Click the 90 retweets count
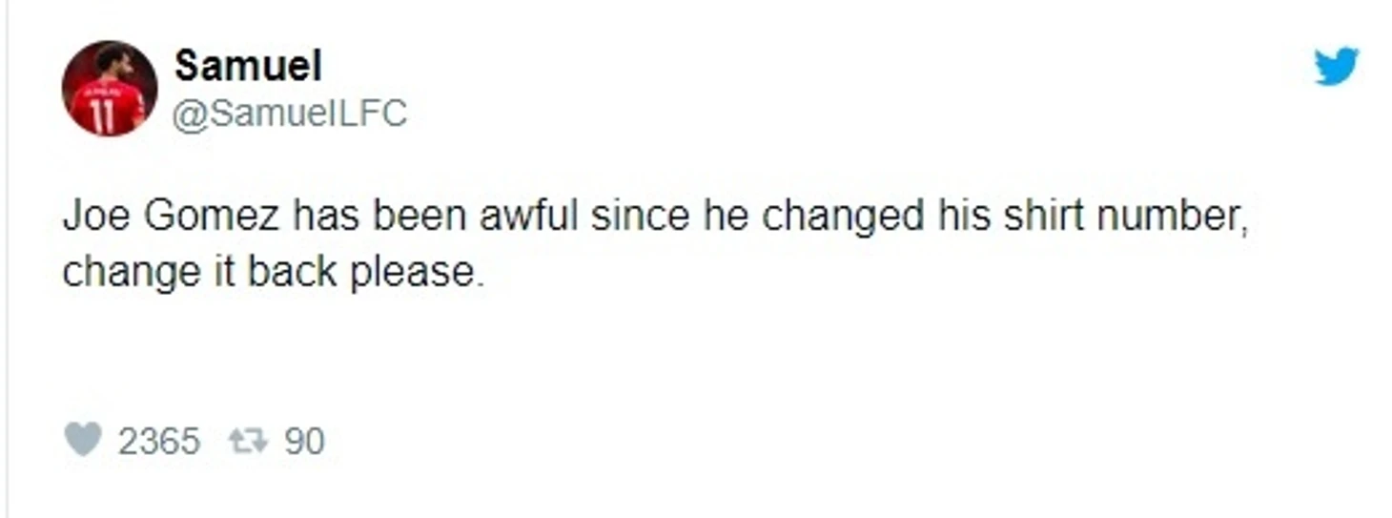The width and height of the screenshot is (1392, 518). [305, 442]
